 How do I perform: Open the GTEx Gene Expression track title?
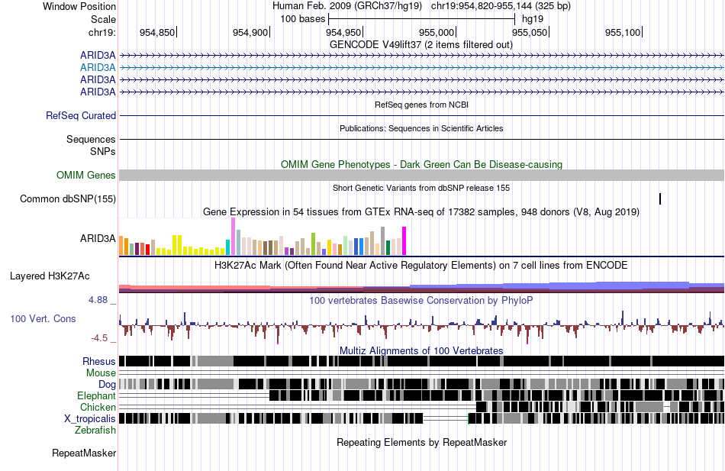coord(421,212)
